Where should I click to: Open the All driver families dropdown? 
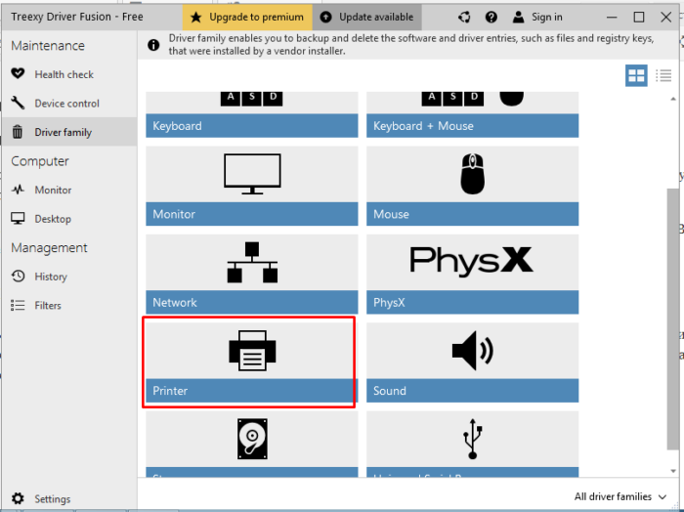[x=620, y=496]
